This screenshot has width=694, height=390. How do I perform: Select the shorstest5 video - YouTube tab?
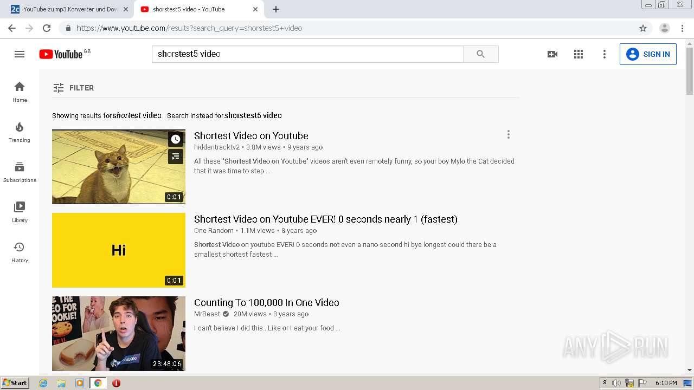click(198, 9)
